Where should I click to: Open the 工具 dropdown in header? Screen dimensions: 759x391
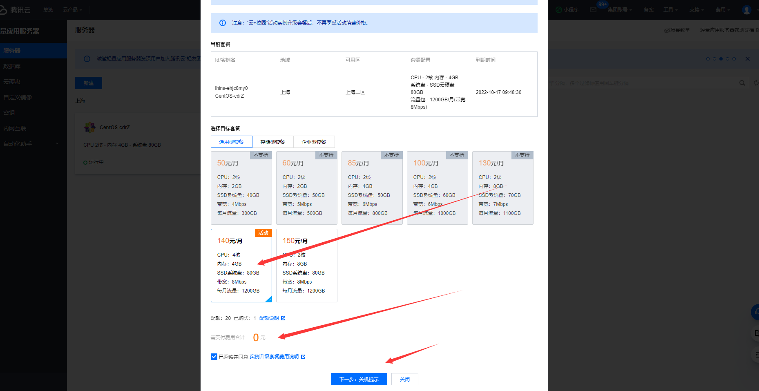(x=670, y=10)
